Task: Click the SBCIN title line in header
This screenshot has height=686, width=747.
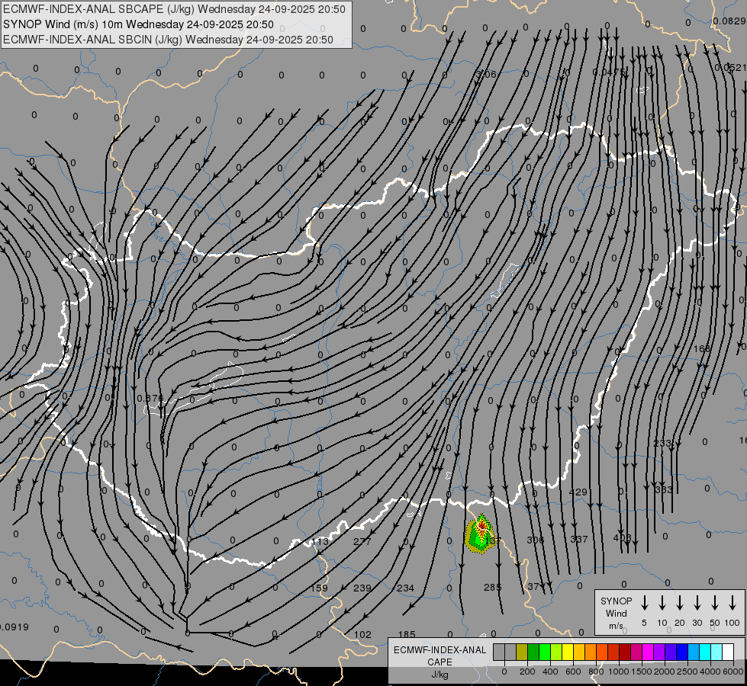Action: tap(168, 40)
